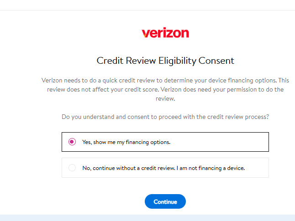The height and width of the screenshot is (221, 295).
Task: Click the 'Credit Review Eligibility Consent' heading
Action: [165, 61]
